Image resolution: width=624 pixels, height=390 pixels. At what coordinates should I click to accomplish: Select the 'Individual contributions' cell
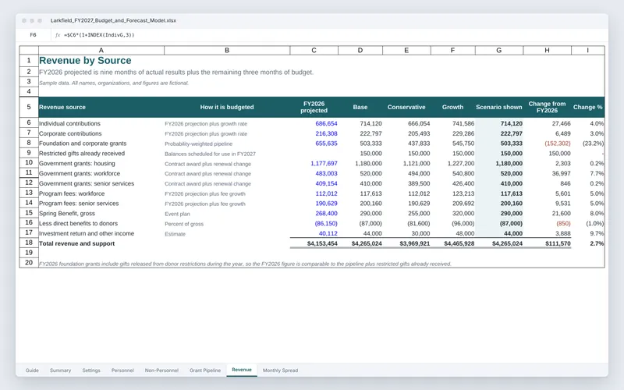[x=101, y=123]
